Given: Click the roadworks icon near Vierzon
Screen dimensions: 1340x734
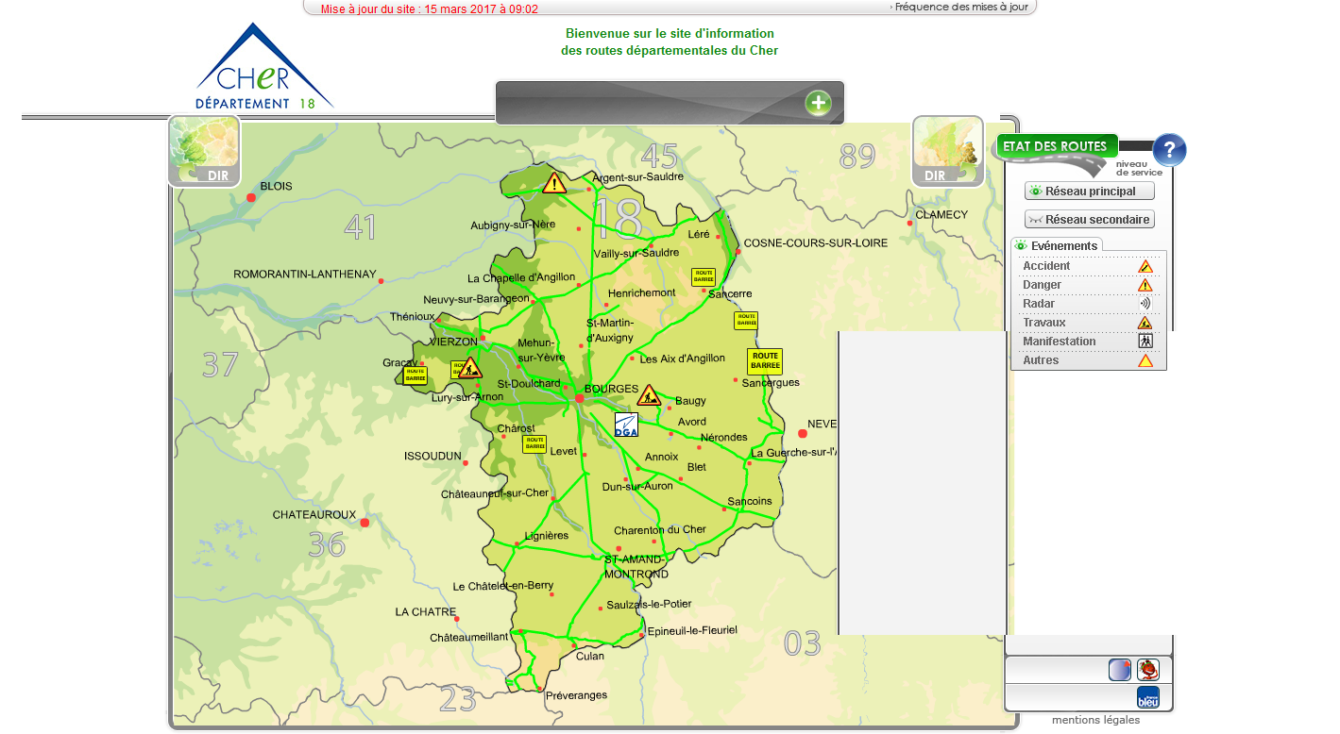Looking at the screenshot, I should tap(470, 368).
